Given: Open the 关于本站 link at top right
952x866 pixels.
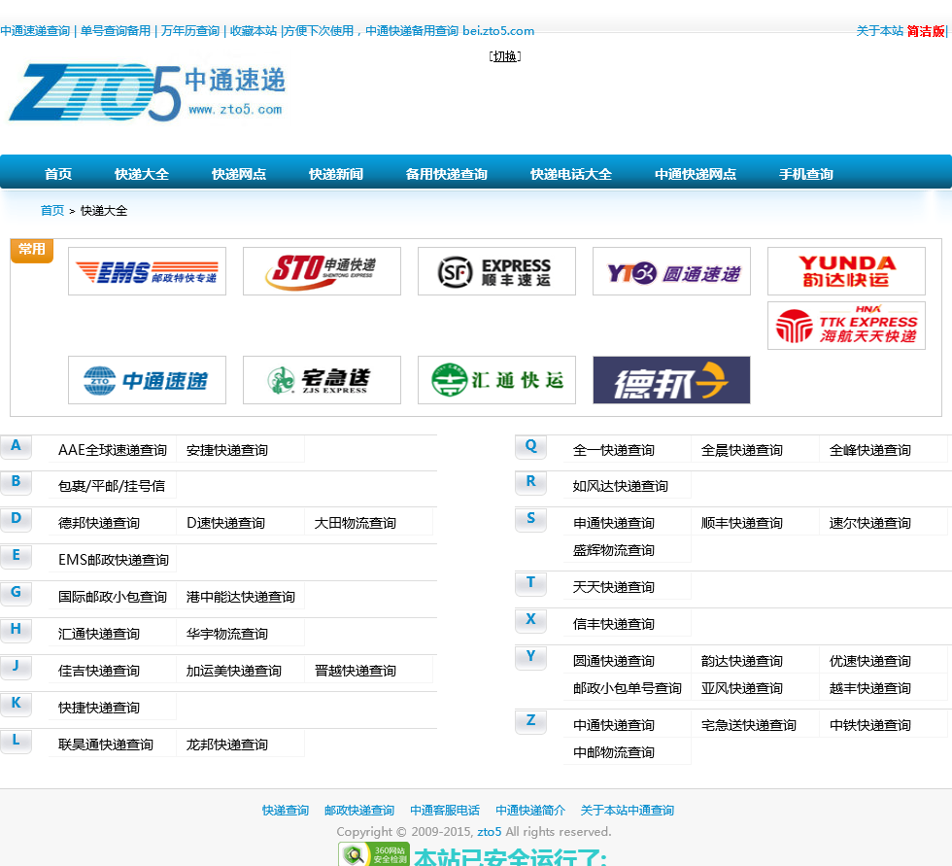Looking at the screenshot, I should click(880, 31).
